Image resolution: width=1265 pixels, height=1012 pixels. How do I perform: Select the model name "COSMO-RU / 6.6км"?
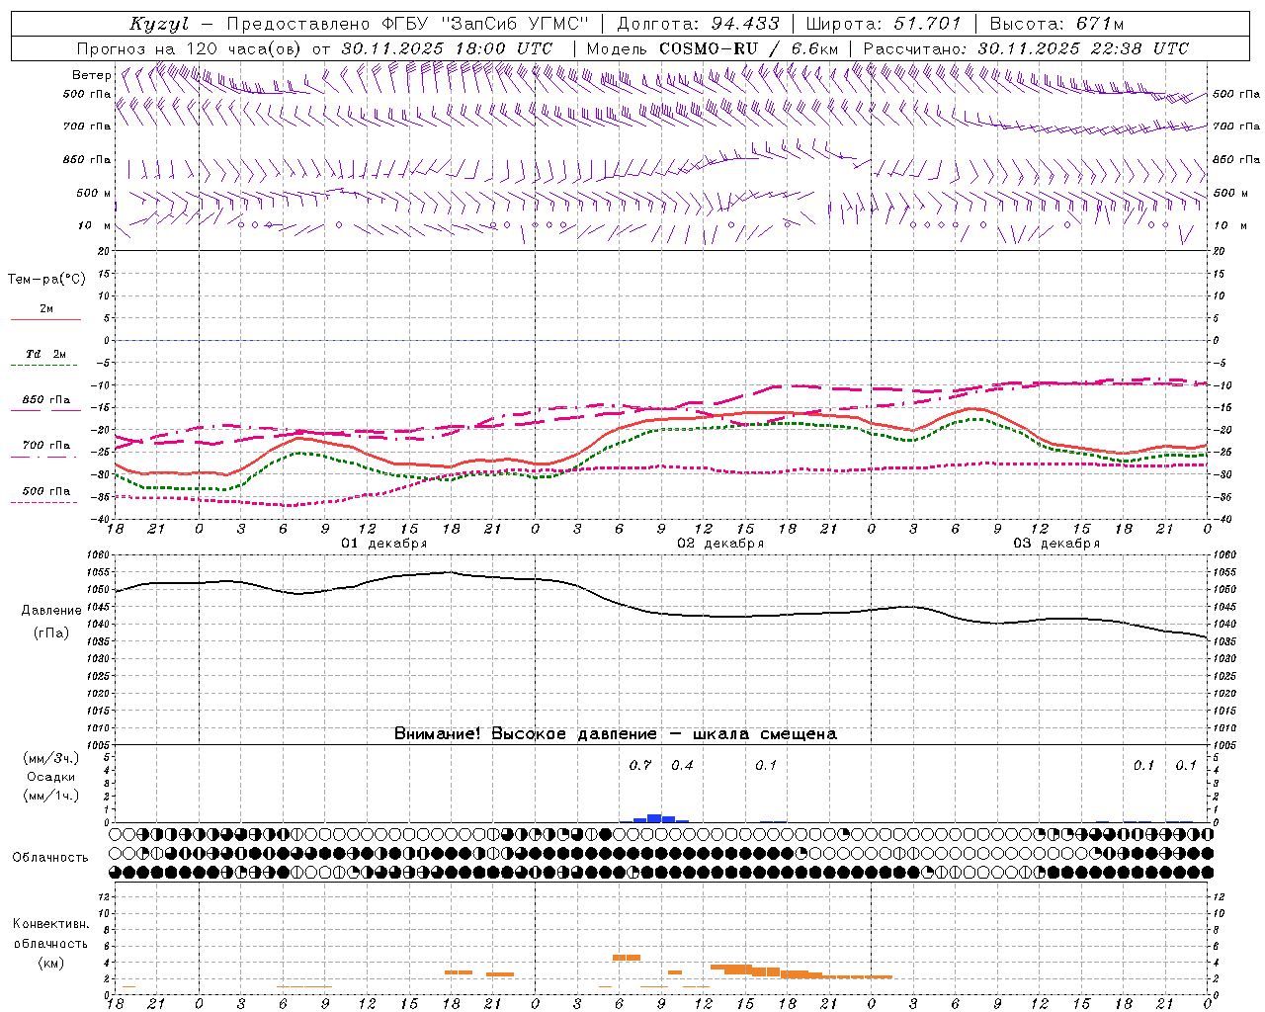[749, 48]
